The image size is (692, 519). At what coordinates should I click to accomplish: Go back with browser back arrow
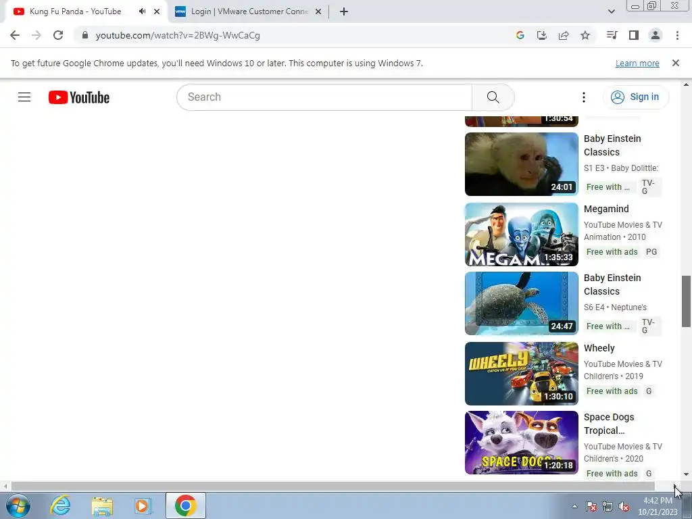(x=15, y=35)
